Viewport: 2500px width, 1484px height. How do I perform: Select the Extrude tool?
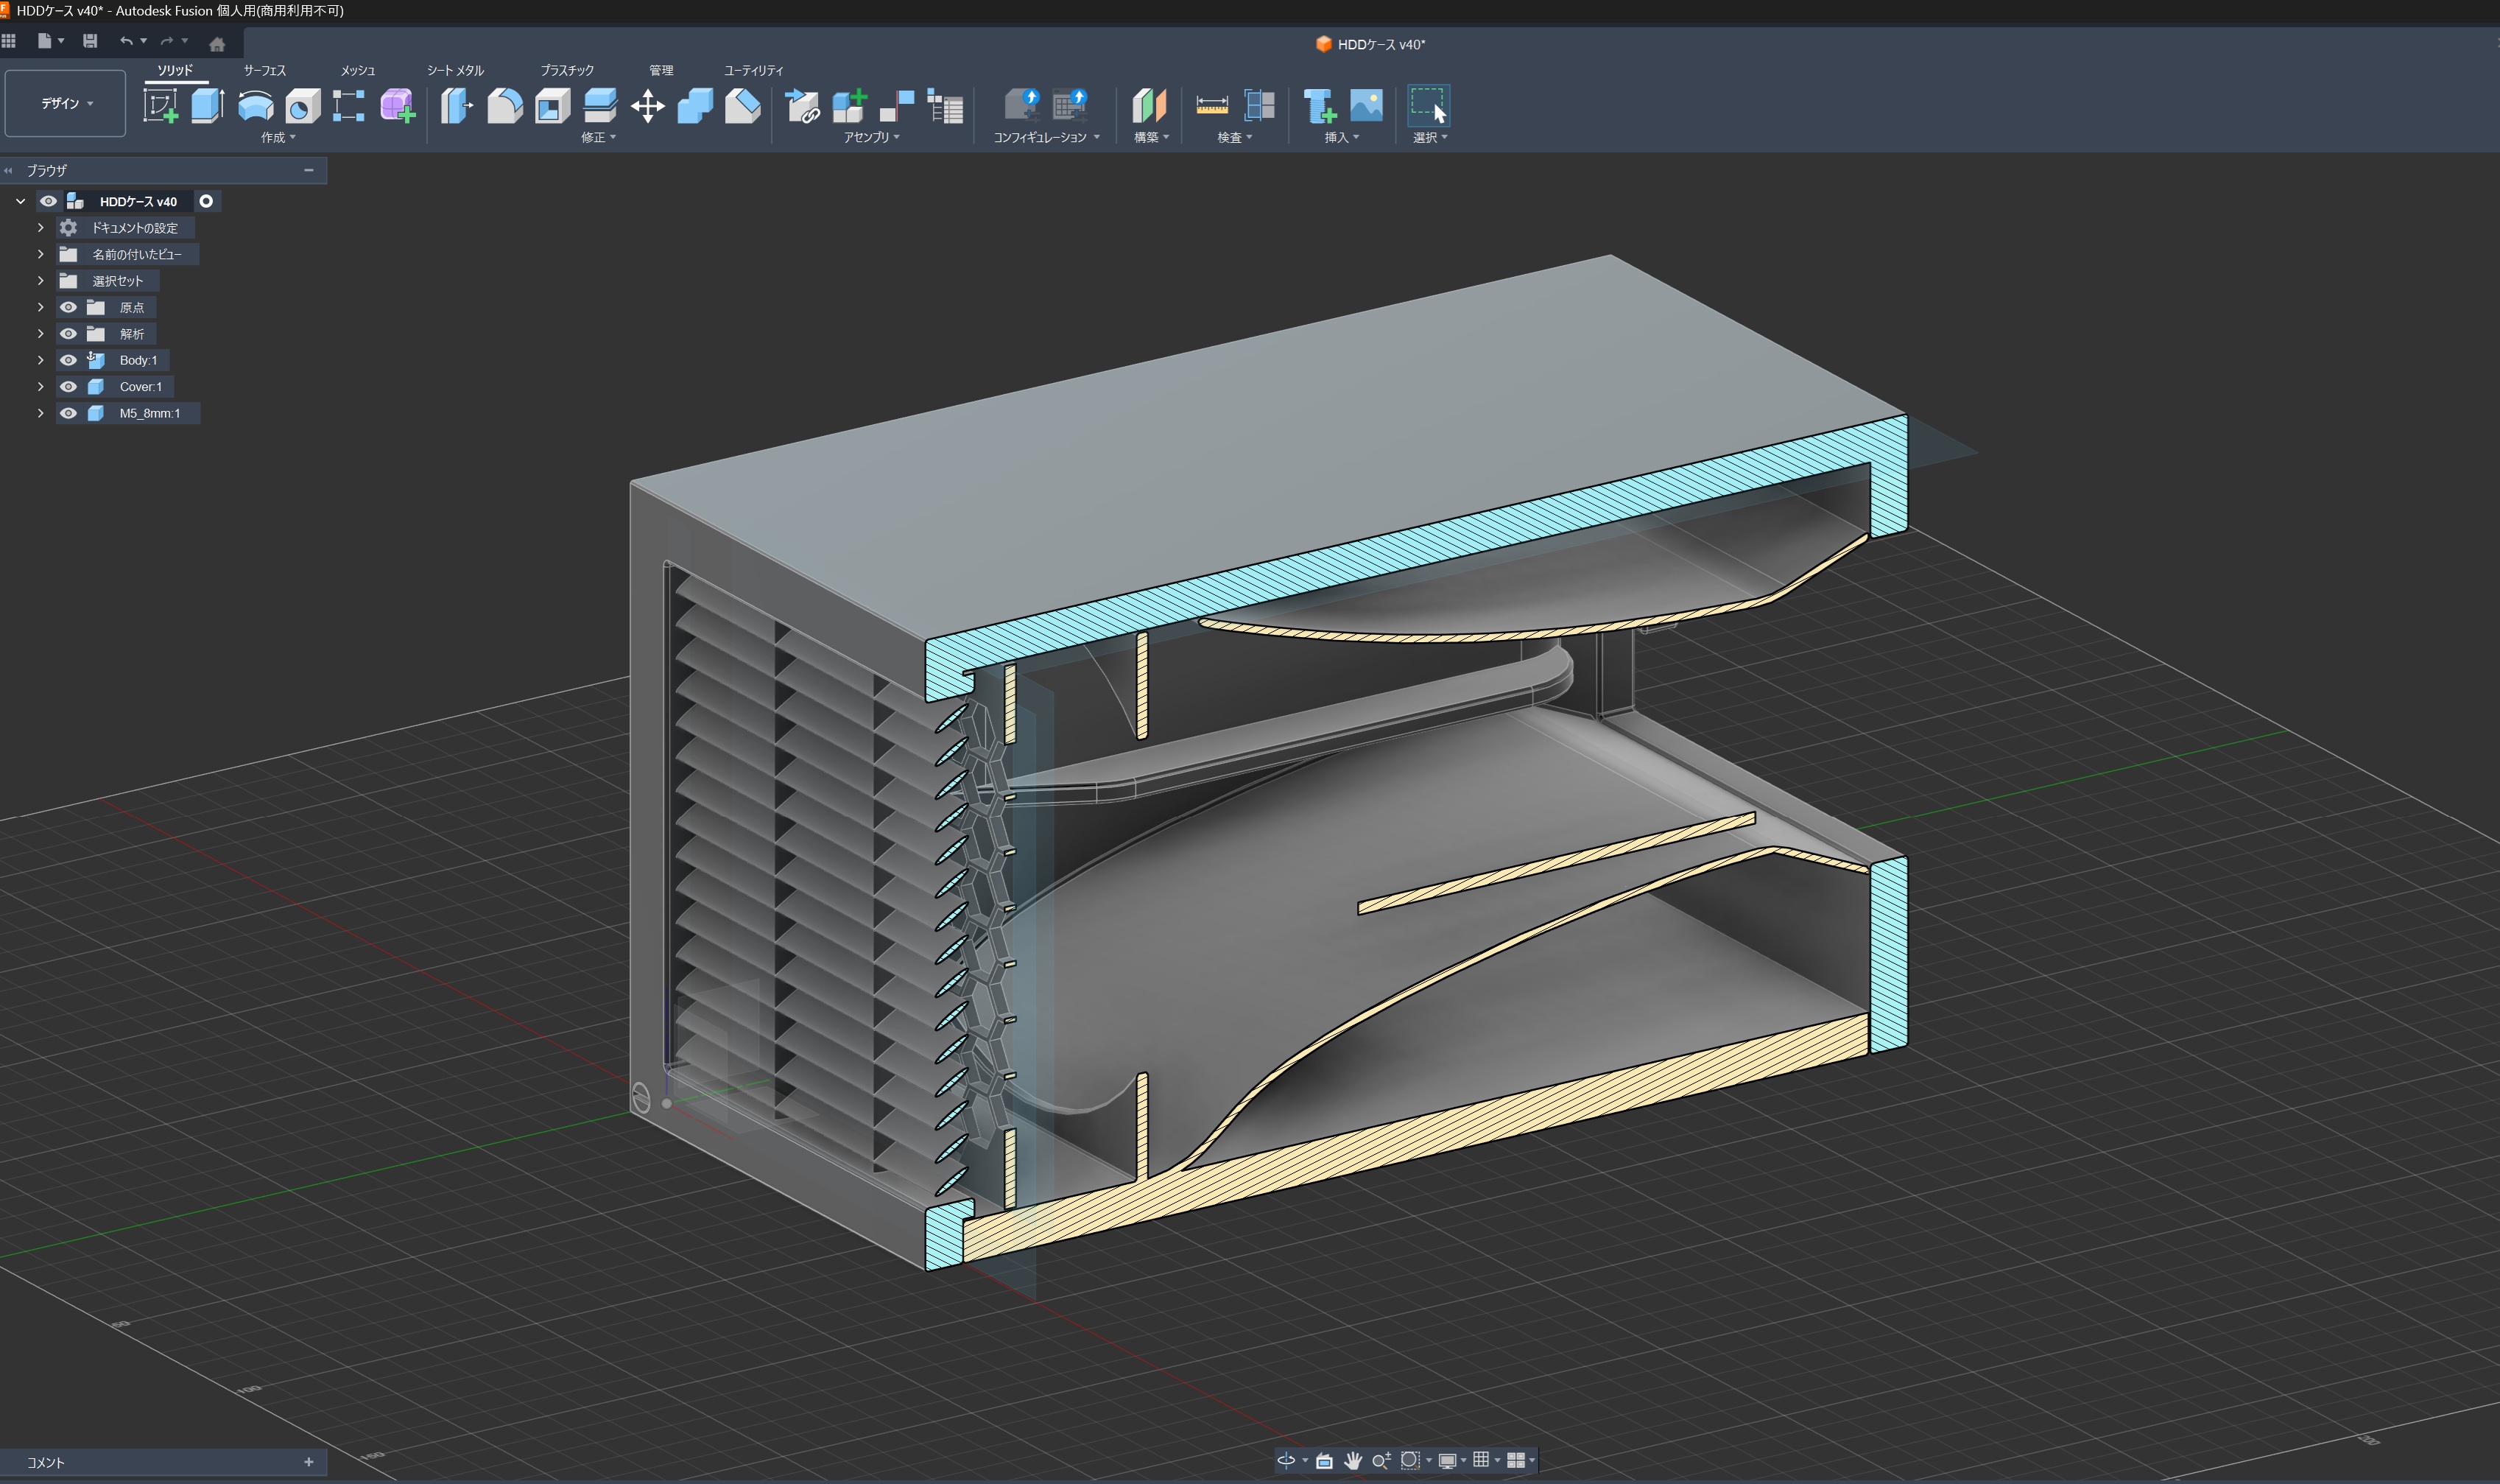[x=207, y=105]
